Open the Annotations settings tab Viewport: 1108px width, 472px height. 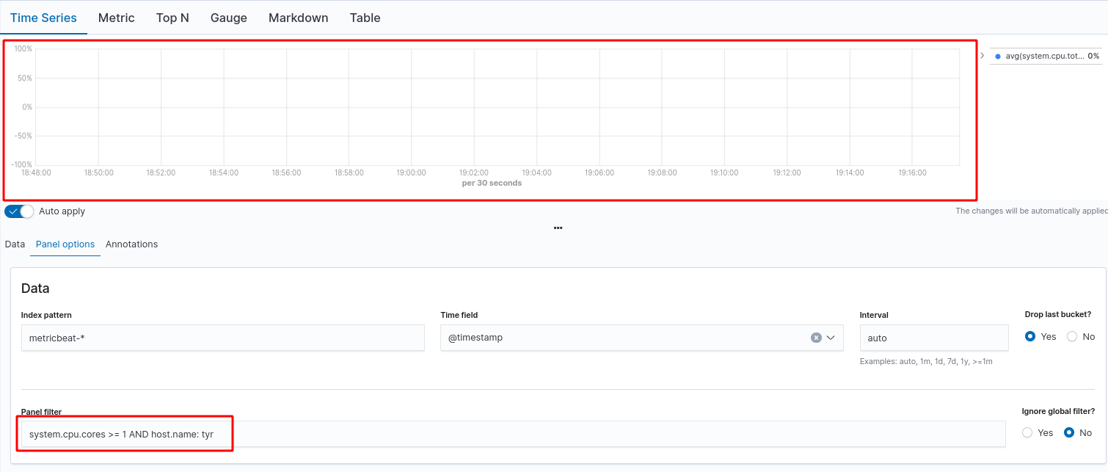pyautogui.click(x=131, y=244)
